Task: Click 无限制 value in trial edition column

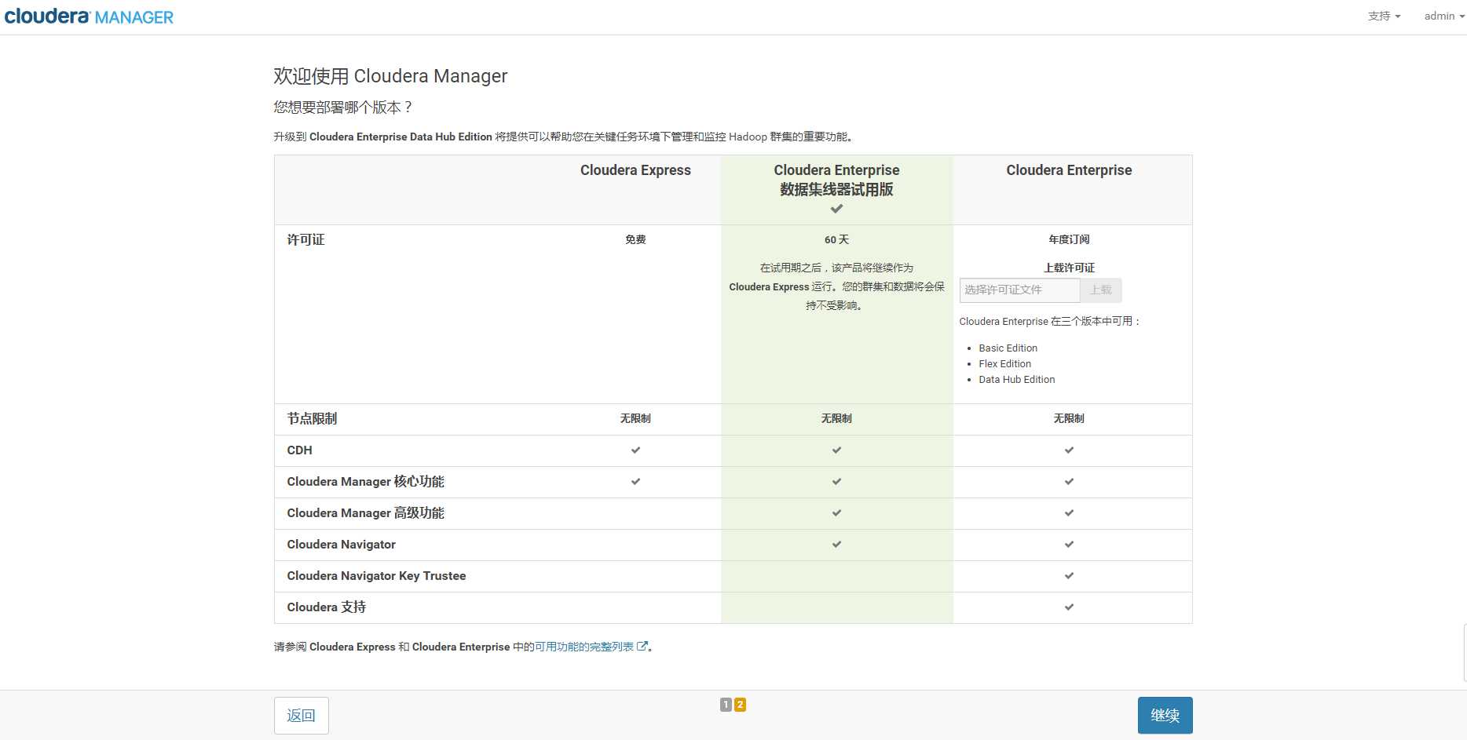Action: click(x=836, y=418)
